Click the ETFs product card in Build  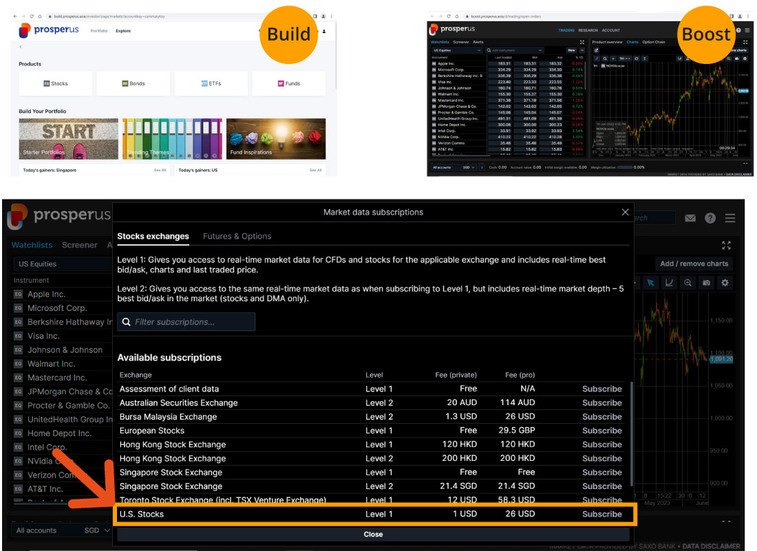tap(211, 83)
